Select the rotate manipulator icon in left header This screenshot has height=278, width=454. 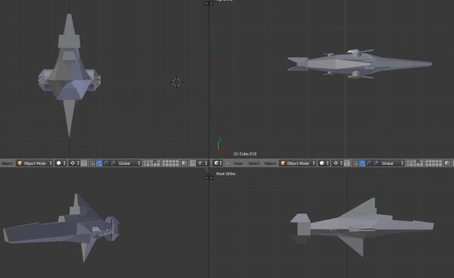pyautogui.click(x=106, y=164)
